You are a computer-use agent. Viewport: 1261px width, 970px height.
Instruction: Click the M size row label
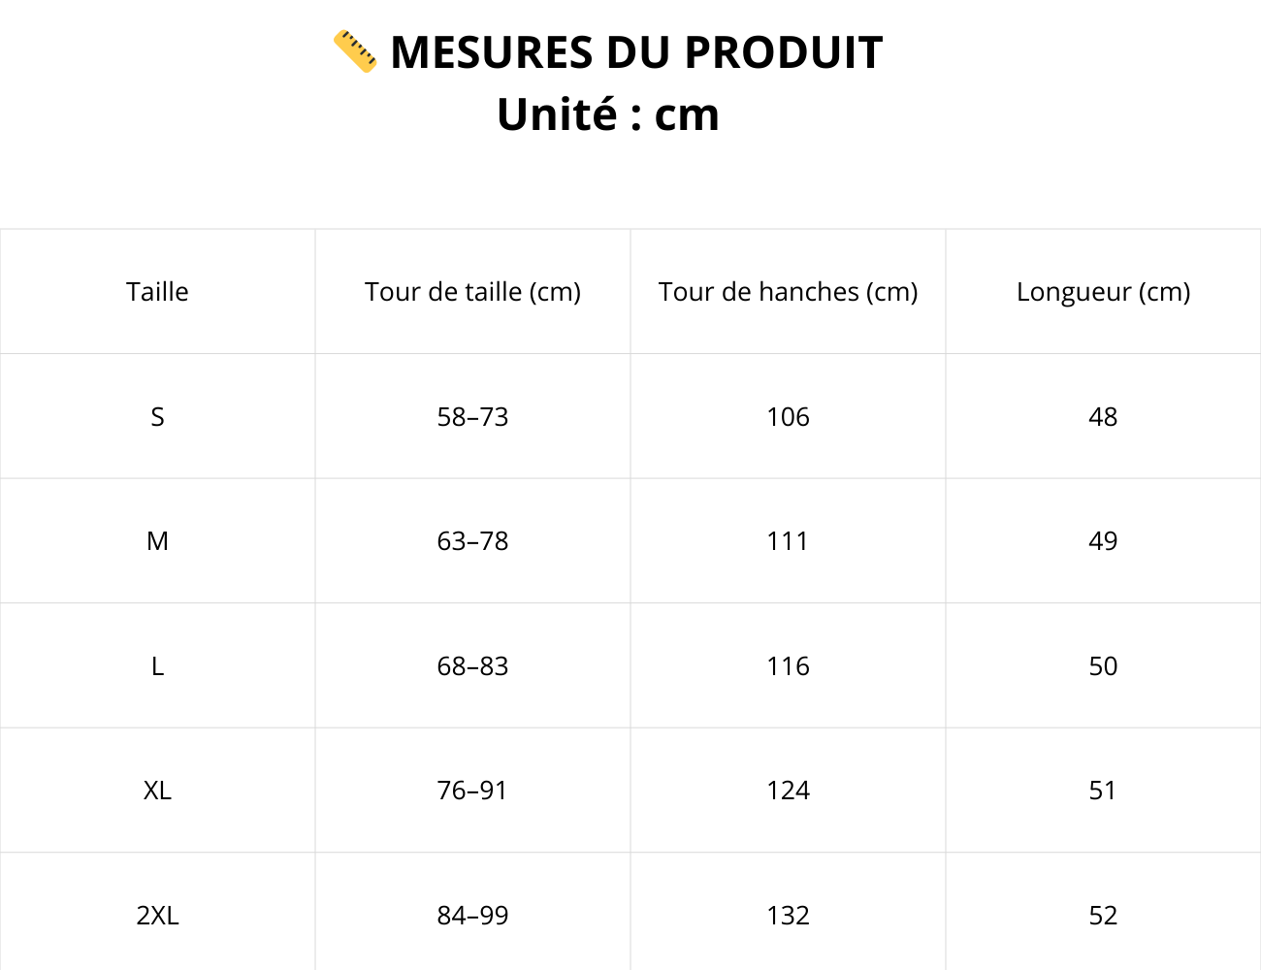[157, 541]
